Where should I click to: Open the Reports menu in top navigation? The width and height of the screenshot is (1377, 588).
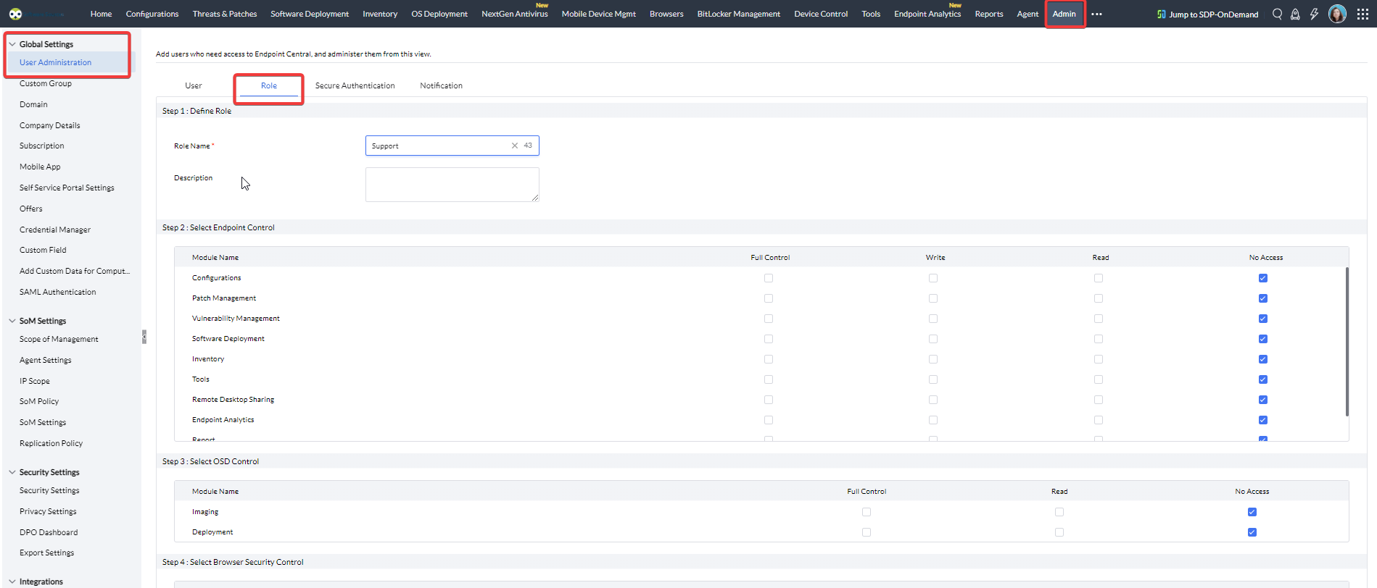(988, 14)
